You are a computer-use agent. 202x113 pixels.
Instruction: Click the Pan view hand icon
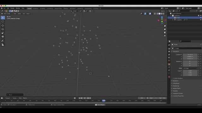tap(165, 29)
